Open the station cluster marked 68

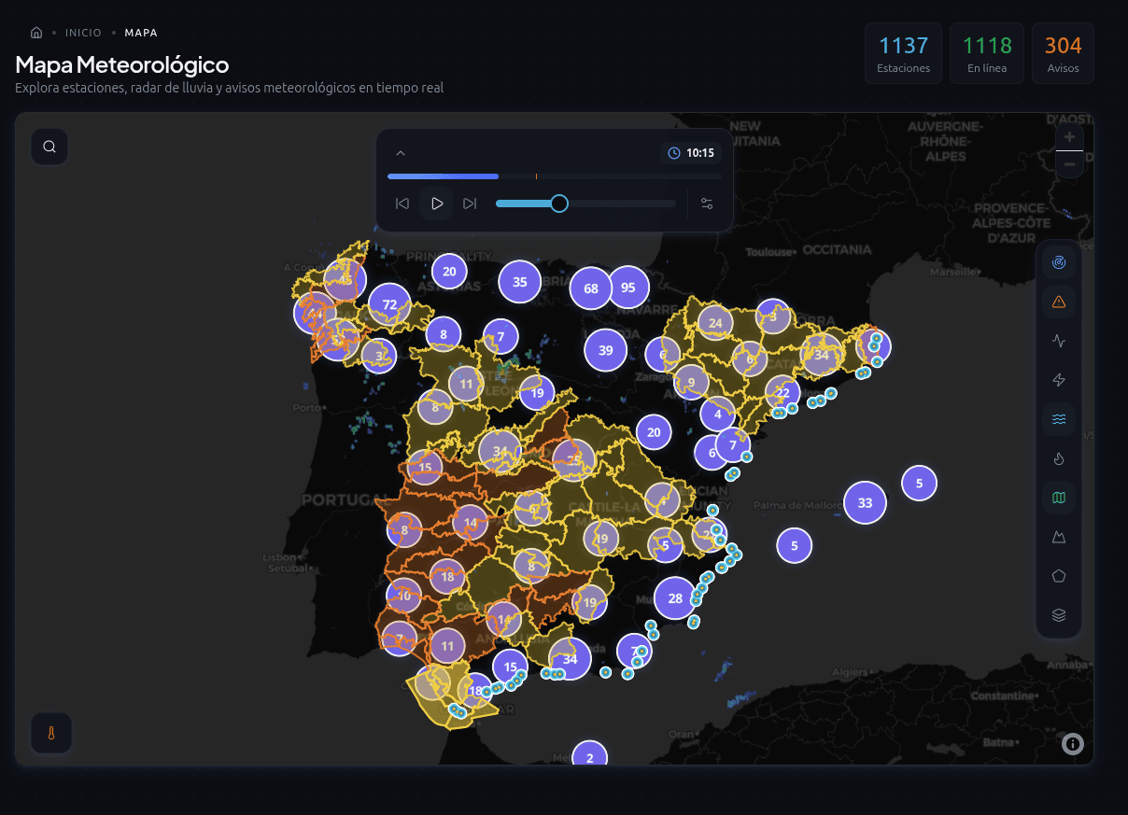[591, 288]
